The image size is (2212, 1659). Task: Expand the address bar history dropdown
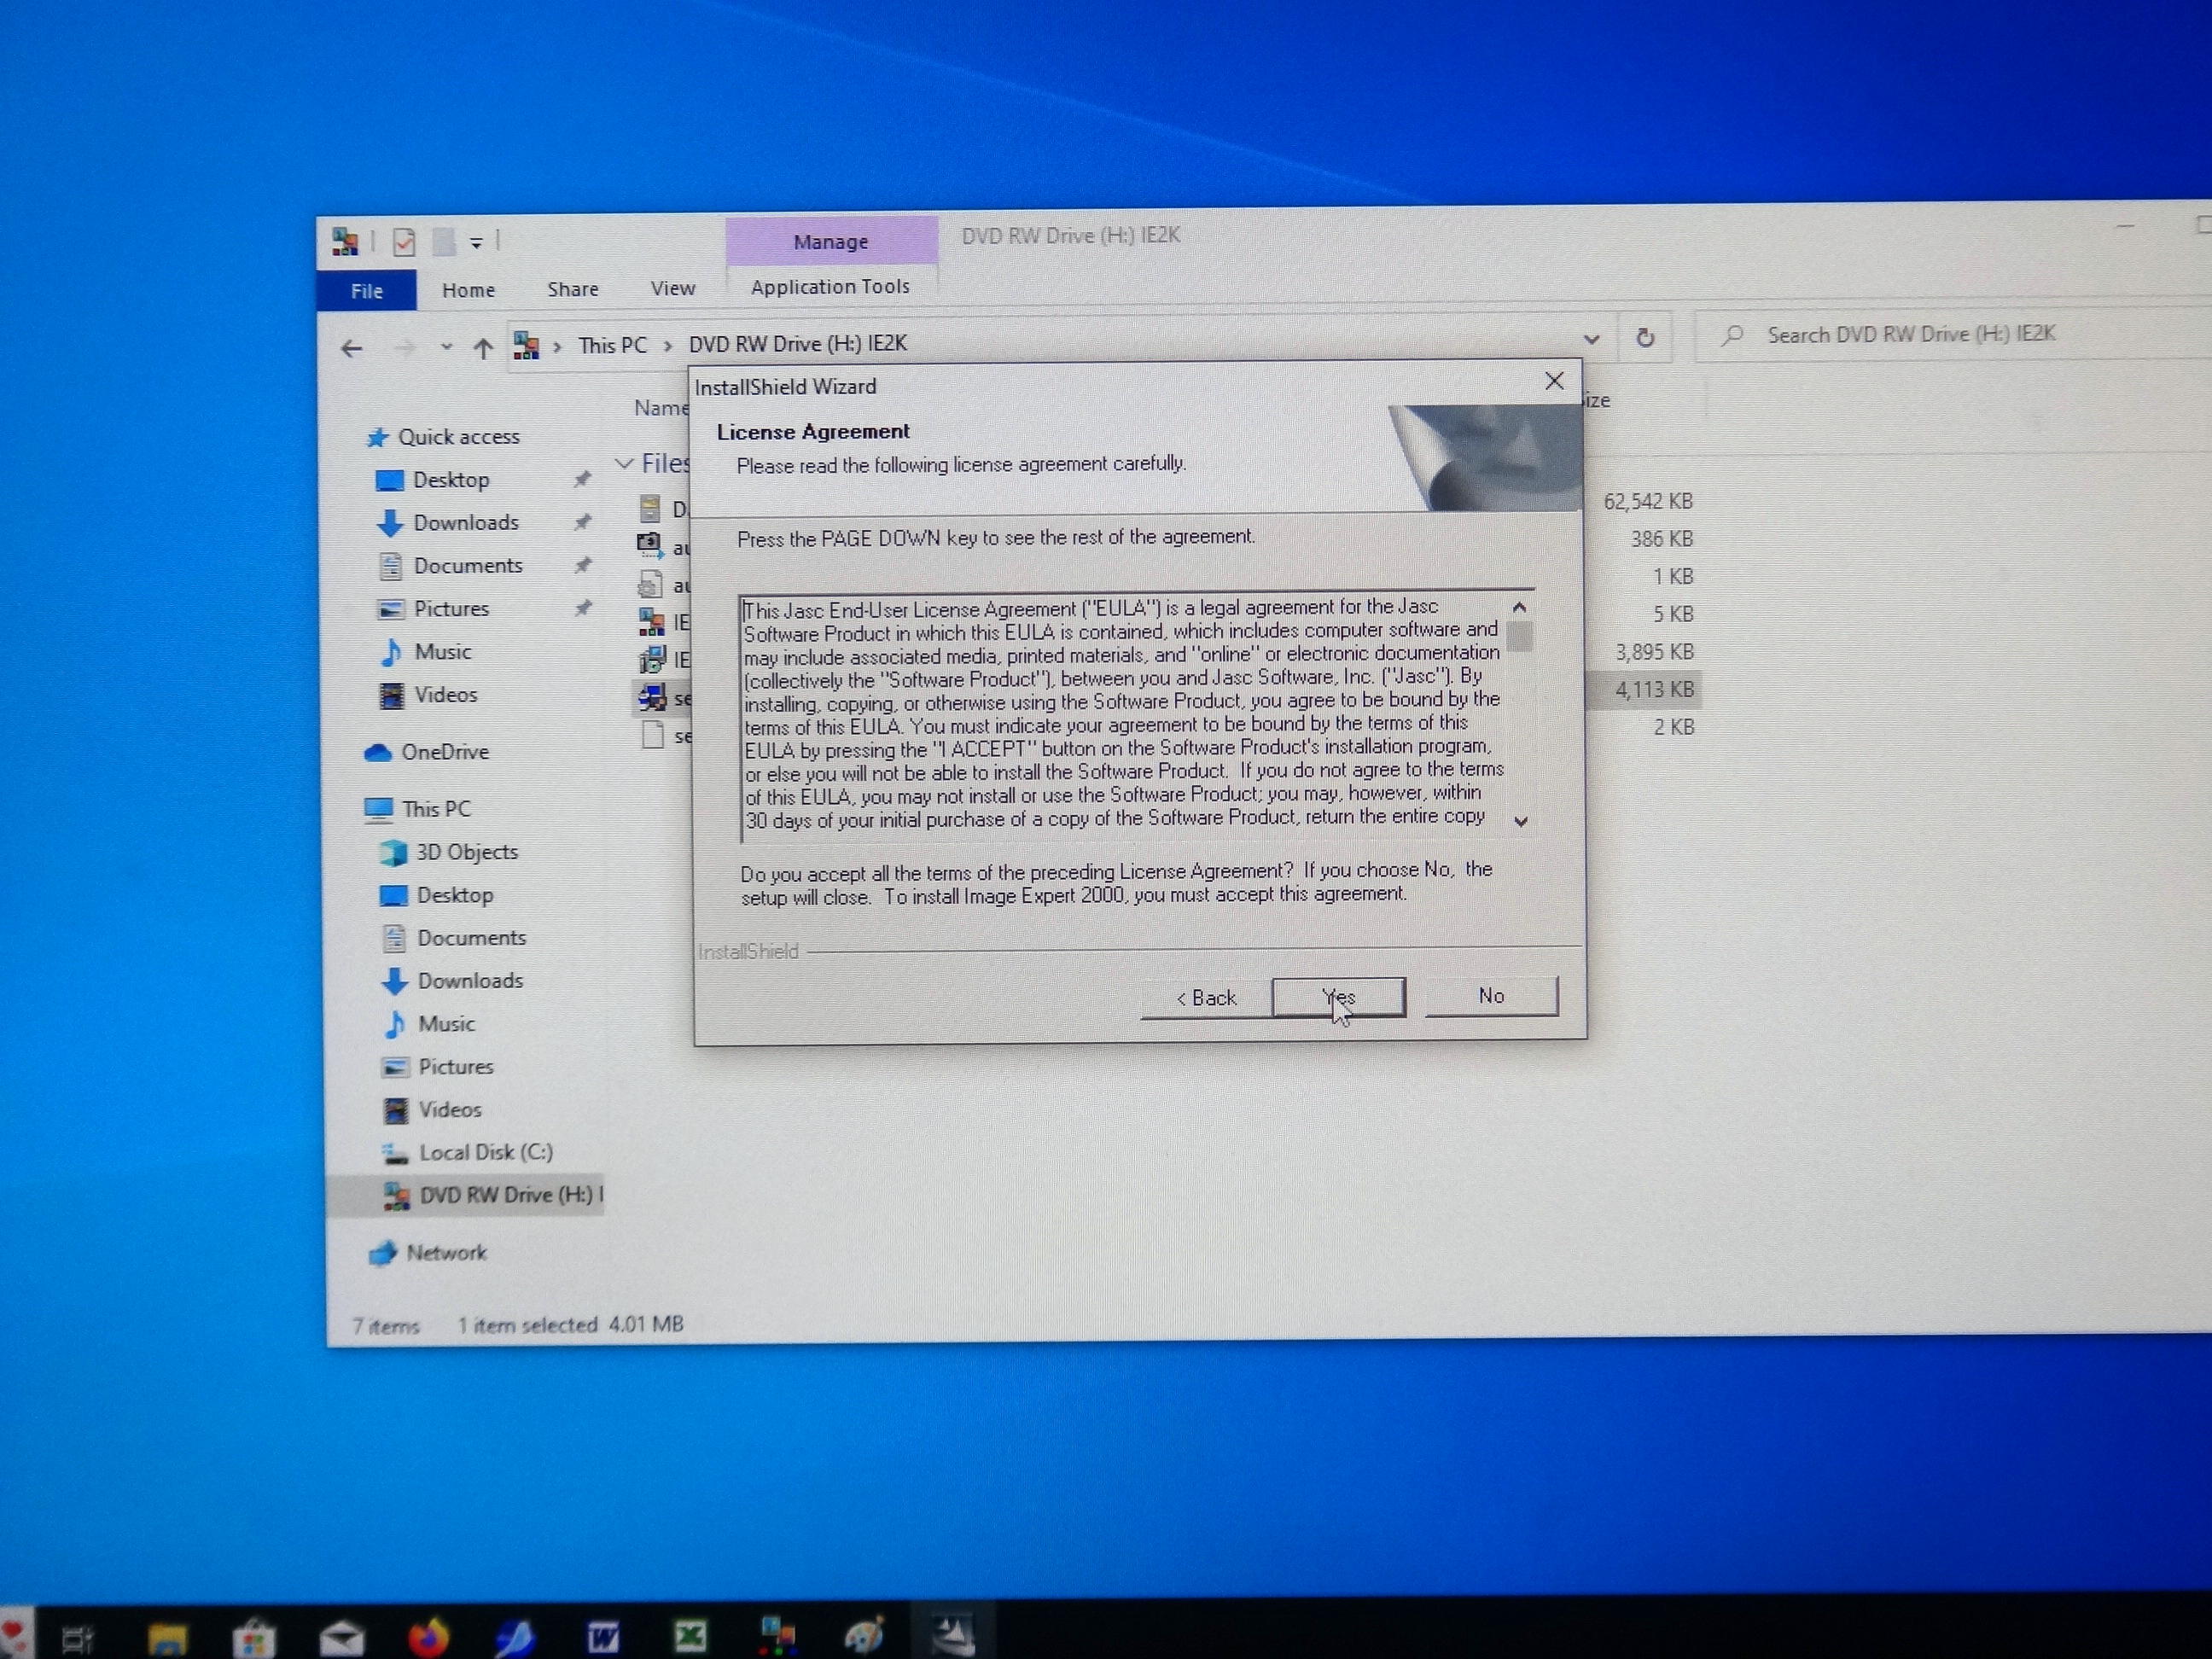(1591, 339)
